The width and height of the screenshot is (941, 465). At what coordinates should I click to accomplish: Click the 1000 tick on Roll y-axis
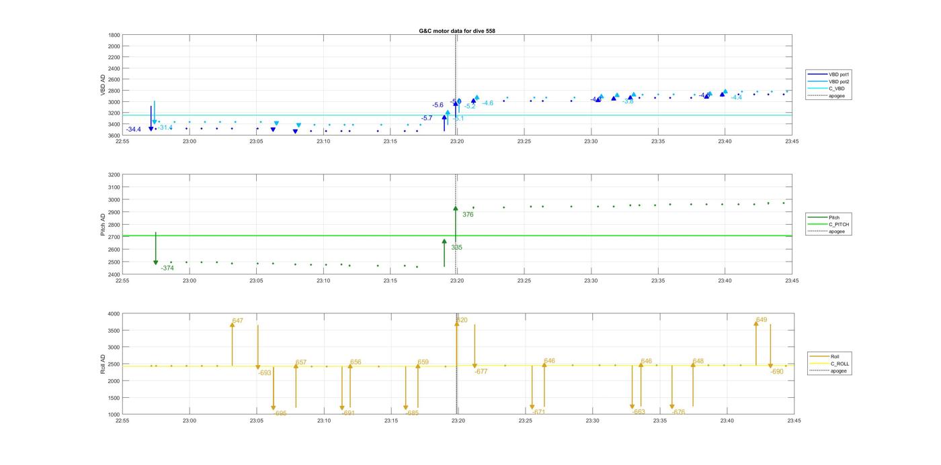click(114, 415)
